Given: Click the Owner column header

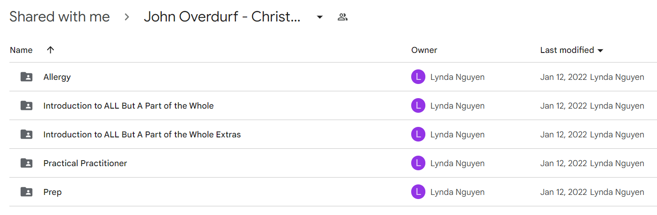Looking at the screenshot, I should (424, 50).
